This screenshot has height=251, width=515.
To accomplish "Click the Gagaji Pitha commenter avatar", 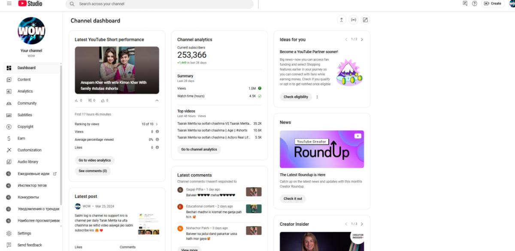I will pyautogui.click(x=180, y=190).
